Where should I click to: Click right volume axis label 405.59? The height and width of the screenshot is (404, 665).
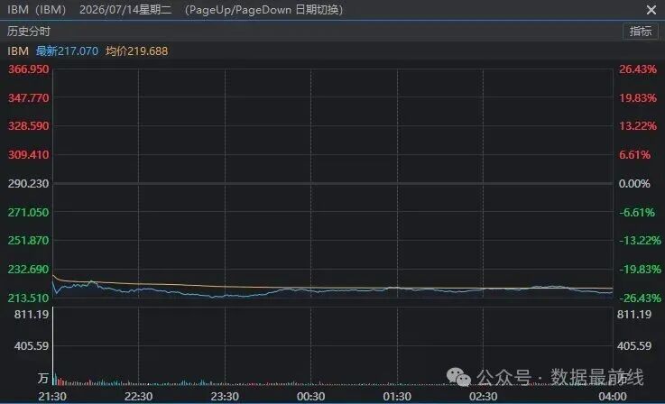[x=634, y=346]
